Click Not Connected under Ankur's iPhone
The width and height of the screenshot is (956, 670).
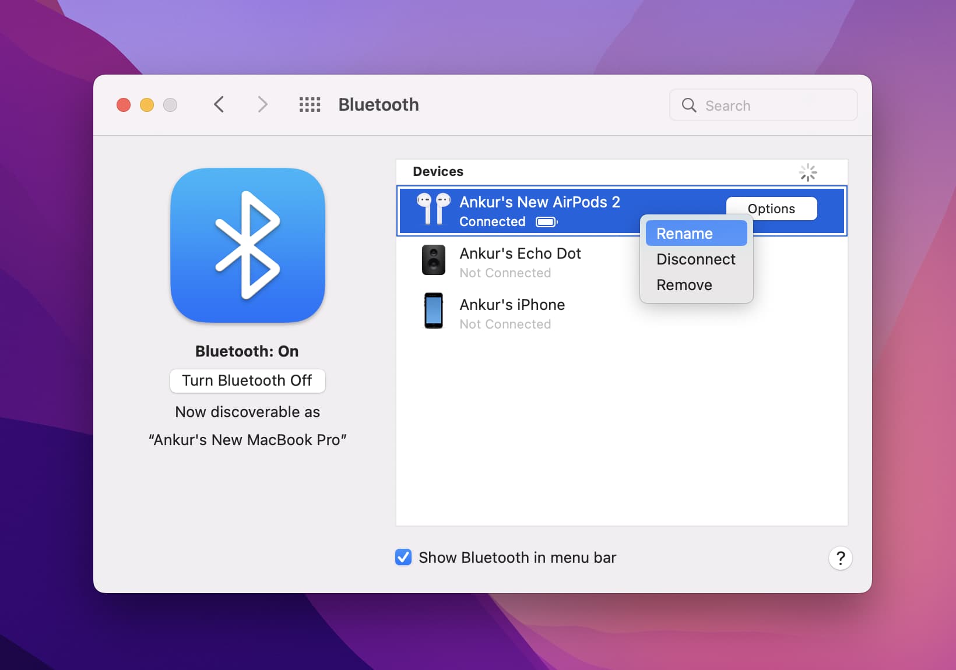pyautogui.click(x=505, y=325)
